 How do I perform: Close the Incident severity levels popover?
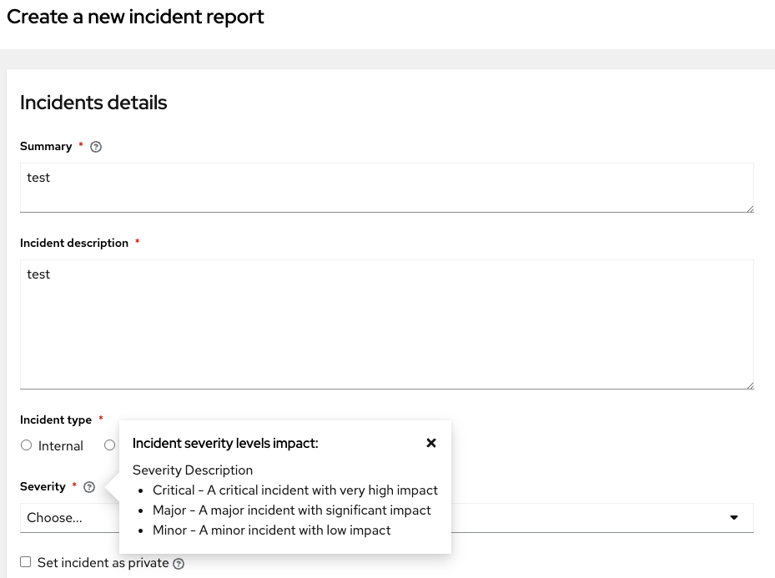click(x=431, y=443)
